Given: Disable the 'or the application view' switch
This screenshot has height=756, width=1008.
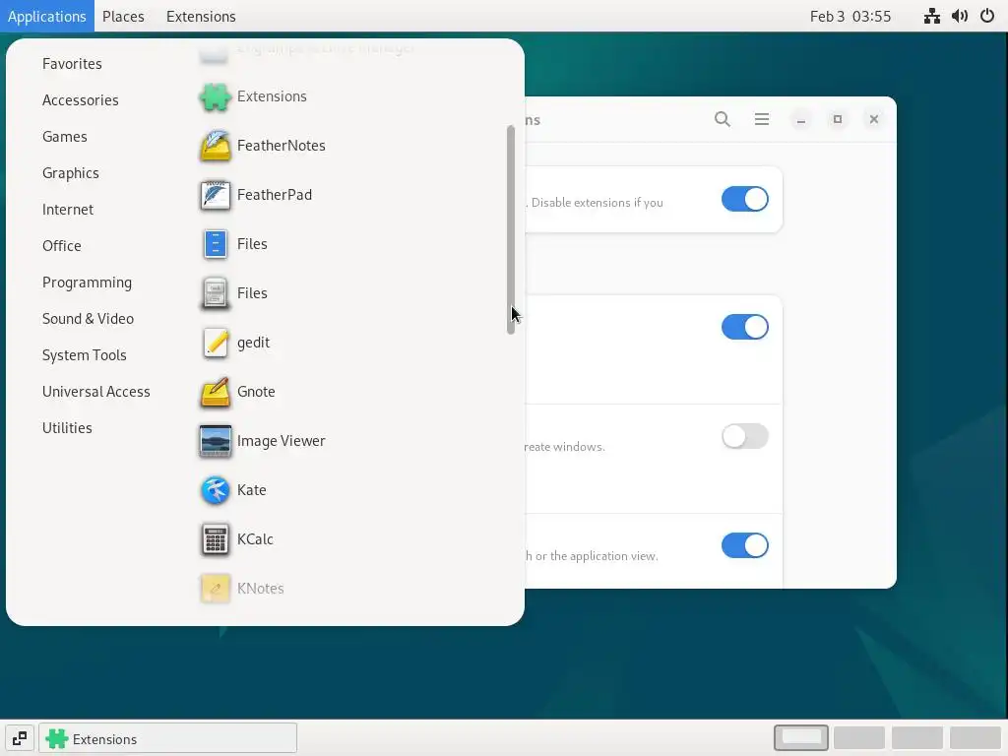Looking at the screenshot, I should click(x=744, y=545).
